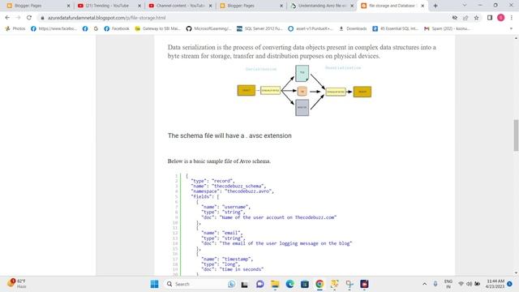Go forward to the next page

[18, 18]
